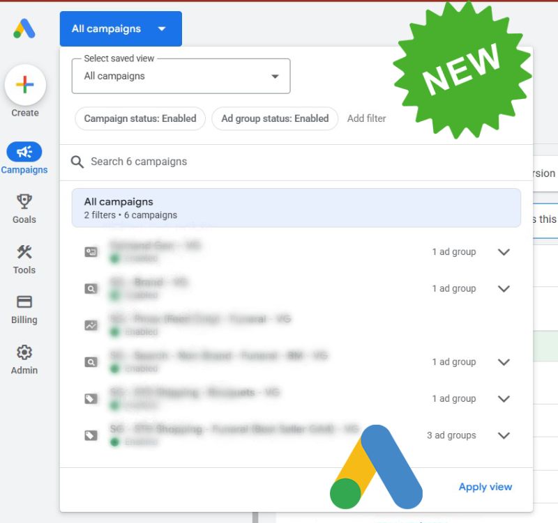Screen dimensions: 558x523
Task: Open Admin gear icon in sidebar
Action: (24, 352)
